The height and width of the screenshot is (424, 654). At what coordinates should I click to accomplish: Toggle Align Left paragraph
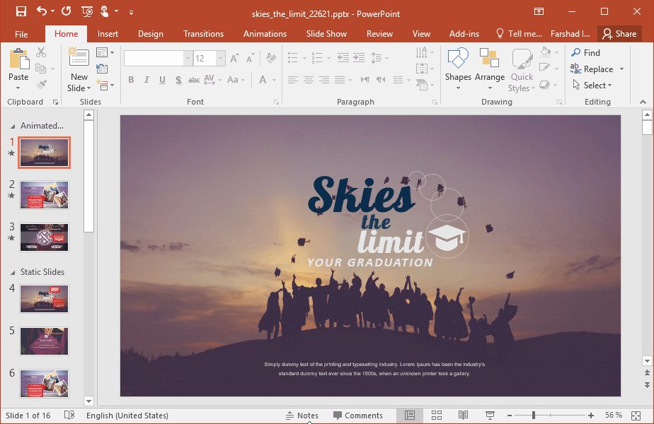click(x=293, y=80)
